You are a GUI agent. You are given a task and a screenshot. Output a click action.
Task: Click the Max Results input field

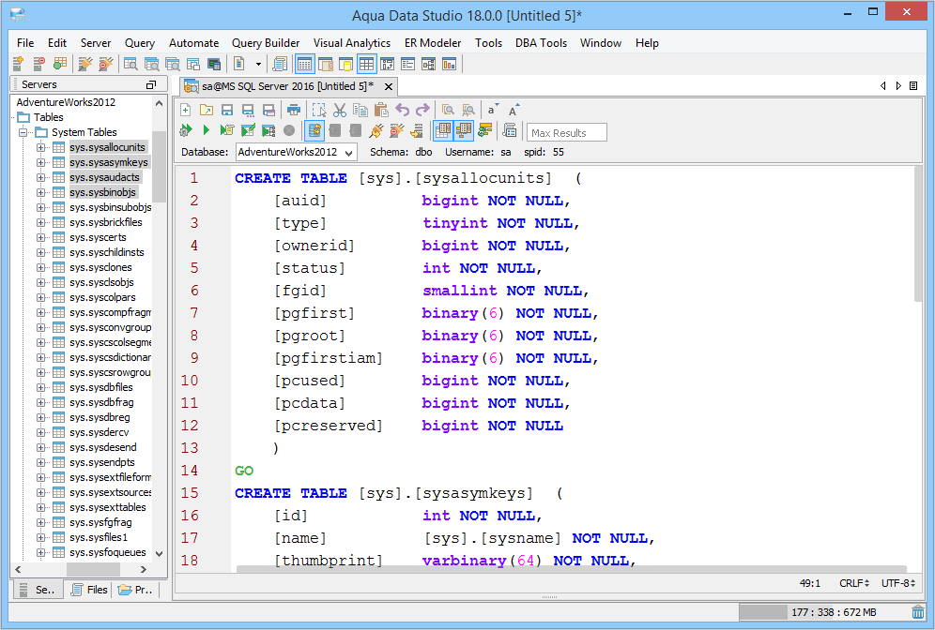click(x=567, y=132)
